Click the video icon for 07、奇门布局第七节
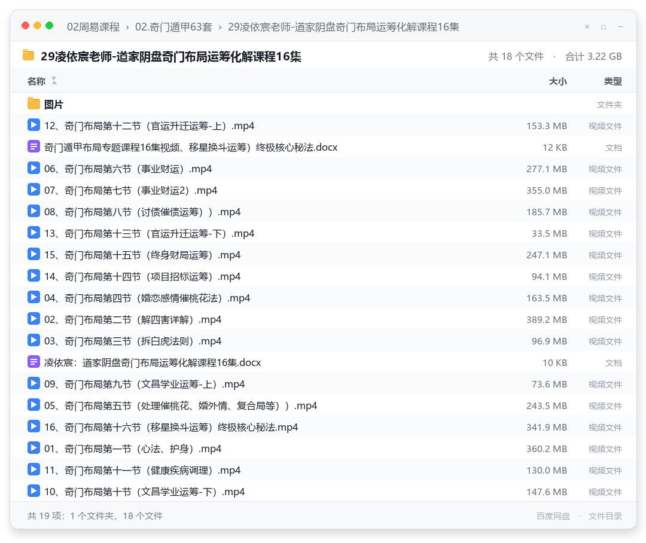This screenshot has height=543, width=646. pyautogui.click(x=33, y=190)
